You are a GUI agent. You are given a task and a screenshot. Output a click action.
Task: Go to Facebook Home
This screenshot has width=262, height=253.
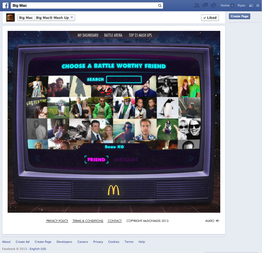(225, 5)
